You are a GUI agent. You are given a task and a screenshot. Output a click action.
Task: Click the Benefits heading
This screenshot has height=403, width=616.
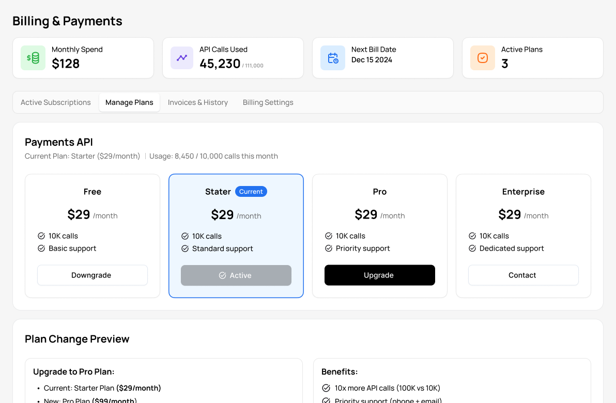[340, 371]
